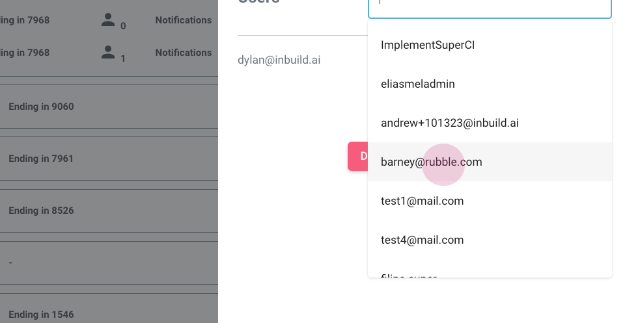This screenshot has height=323, width=625.
Task: Click the user icon showing count 1
Action: click(x=108, y=53)
